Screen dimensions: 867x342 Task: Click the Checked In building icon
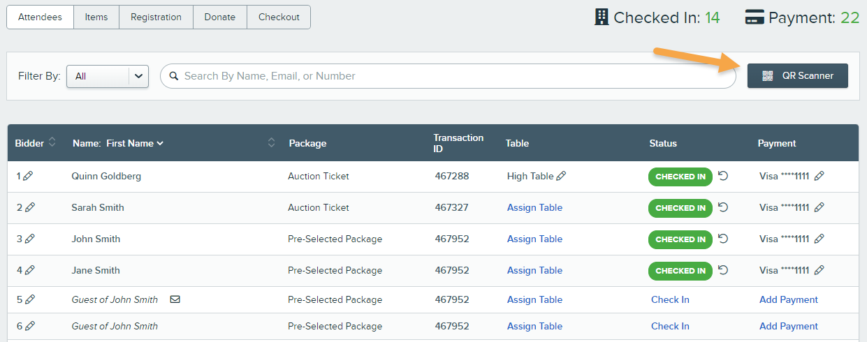point(602,17)
